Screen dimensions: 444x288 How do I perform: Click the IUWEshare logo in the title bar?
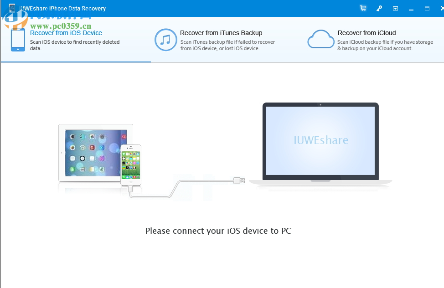click(x=11, y=8)
